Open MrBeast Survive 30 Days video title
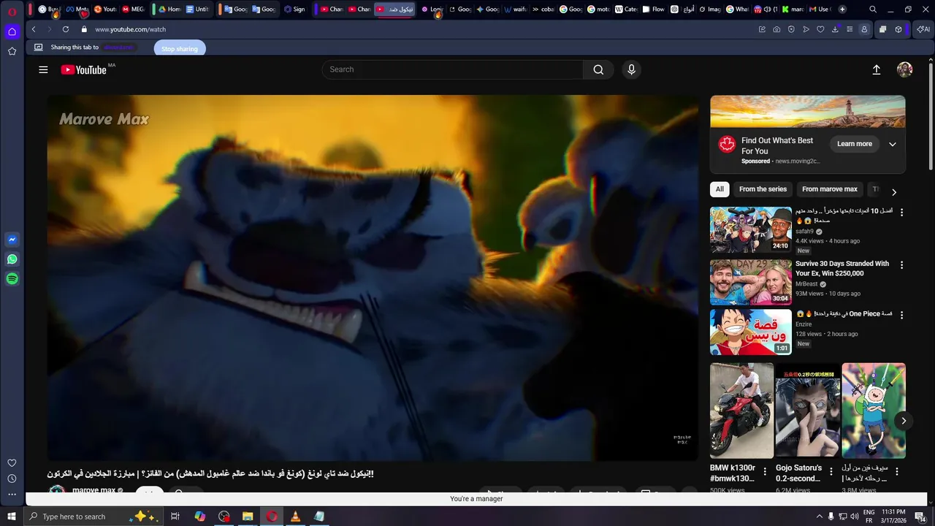Screen dimensions: 935x526 pyautogui.click(x=842, y=268)
